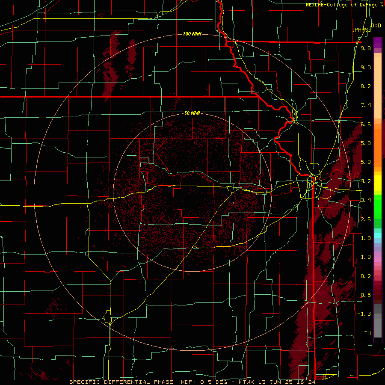
Task: Click the 9.8 value on color scale
Action: 366,48
